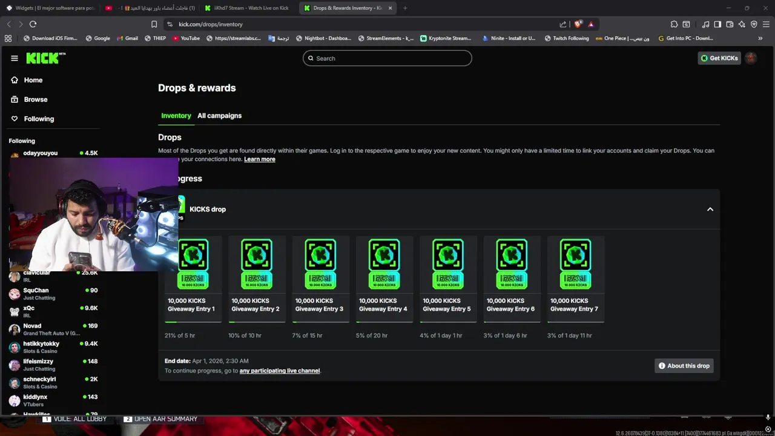Click the KICK logo
Image resolution: width=775 pixels, height=436 pixels.
tap(45, 58)
